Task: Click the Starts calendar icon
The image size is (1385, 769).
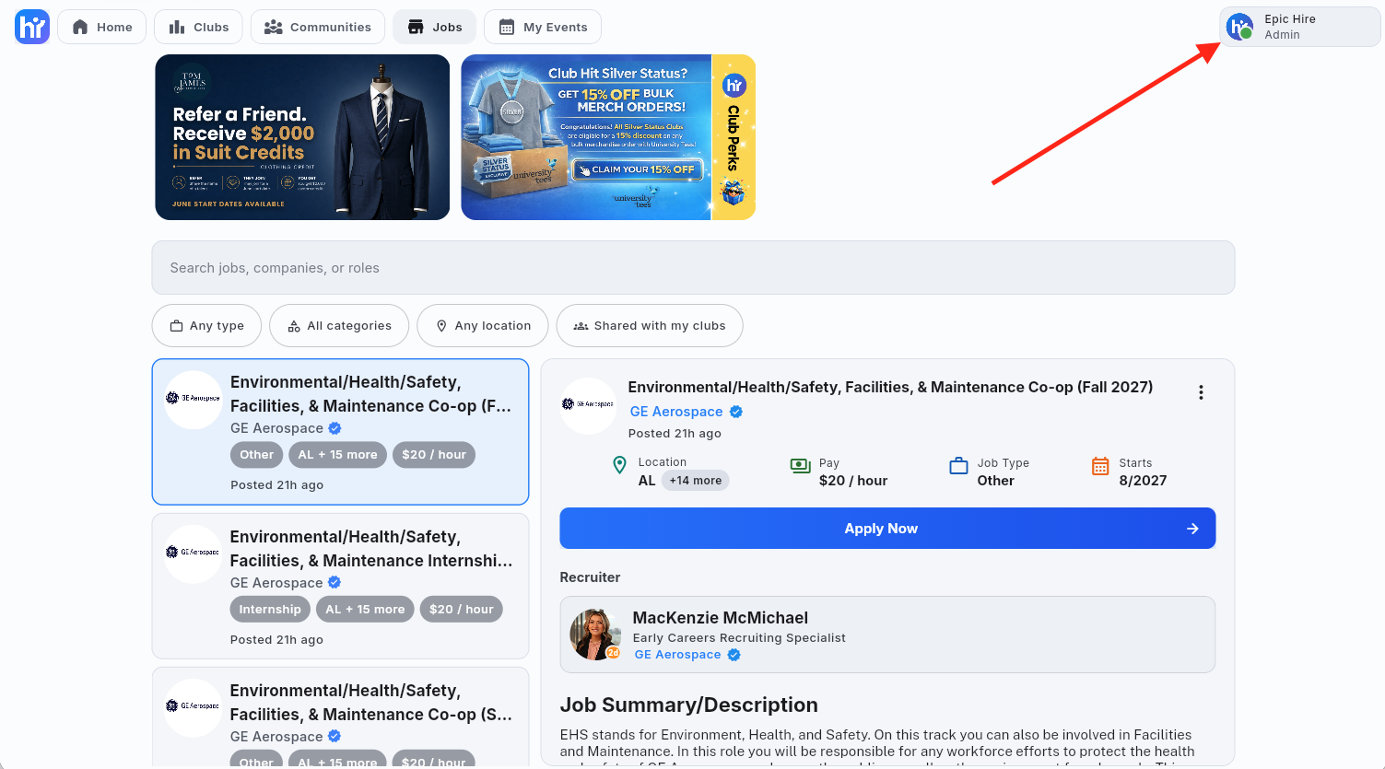Action: point(1100,466)
